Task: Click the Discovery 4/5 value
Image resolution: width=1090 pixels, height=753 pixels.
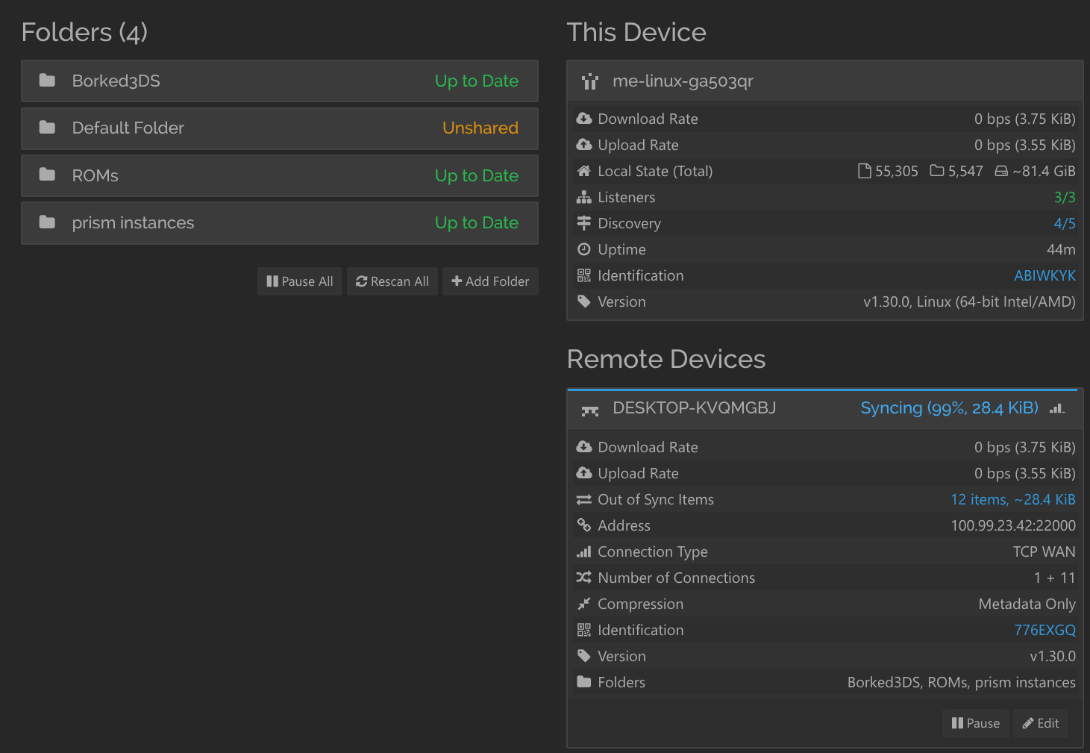Action: click(1065, 223)
